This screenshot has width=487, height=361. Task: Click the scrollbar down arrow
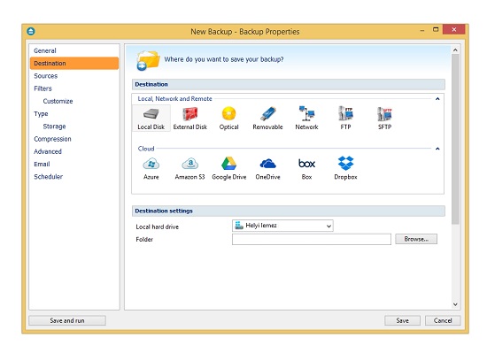[455, 304]
